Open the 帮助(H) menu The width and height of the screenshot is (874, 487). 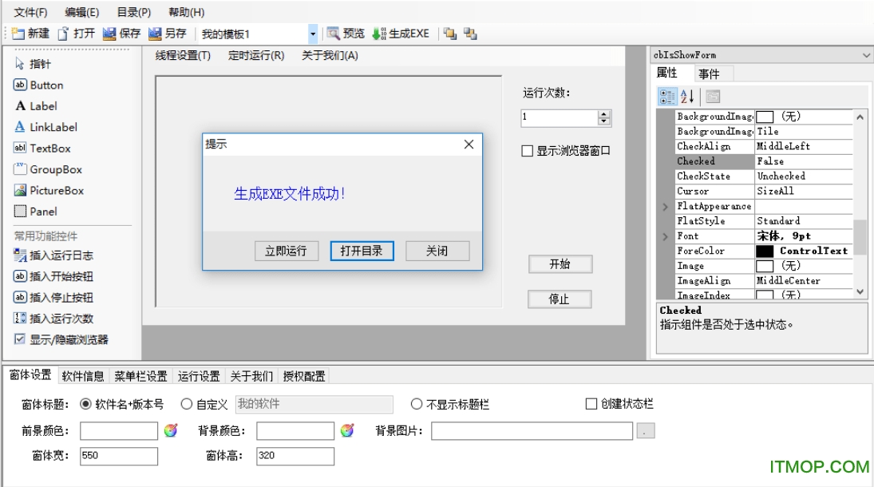188,12
